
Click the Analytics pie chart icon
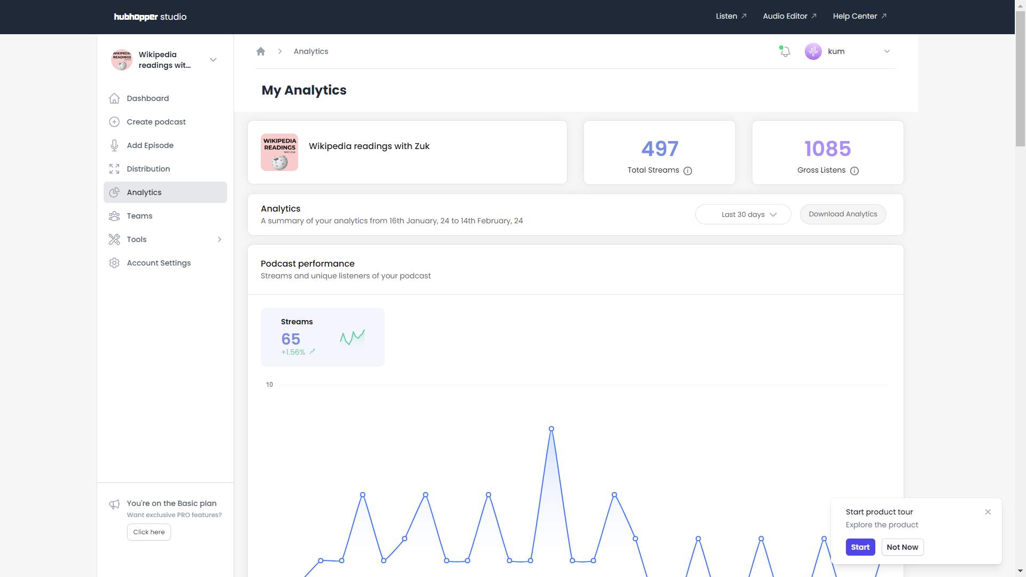click(114, 192)
